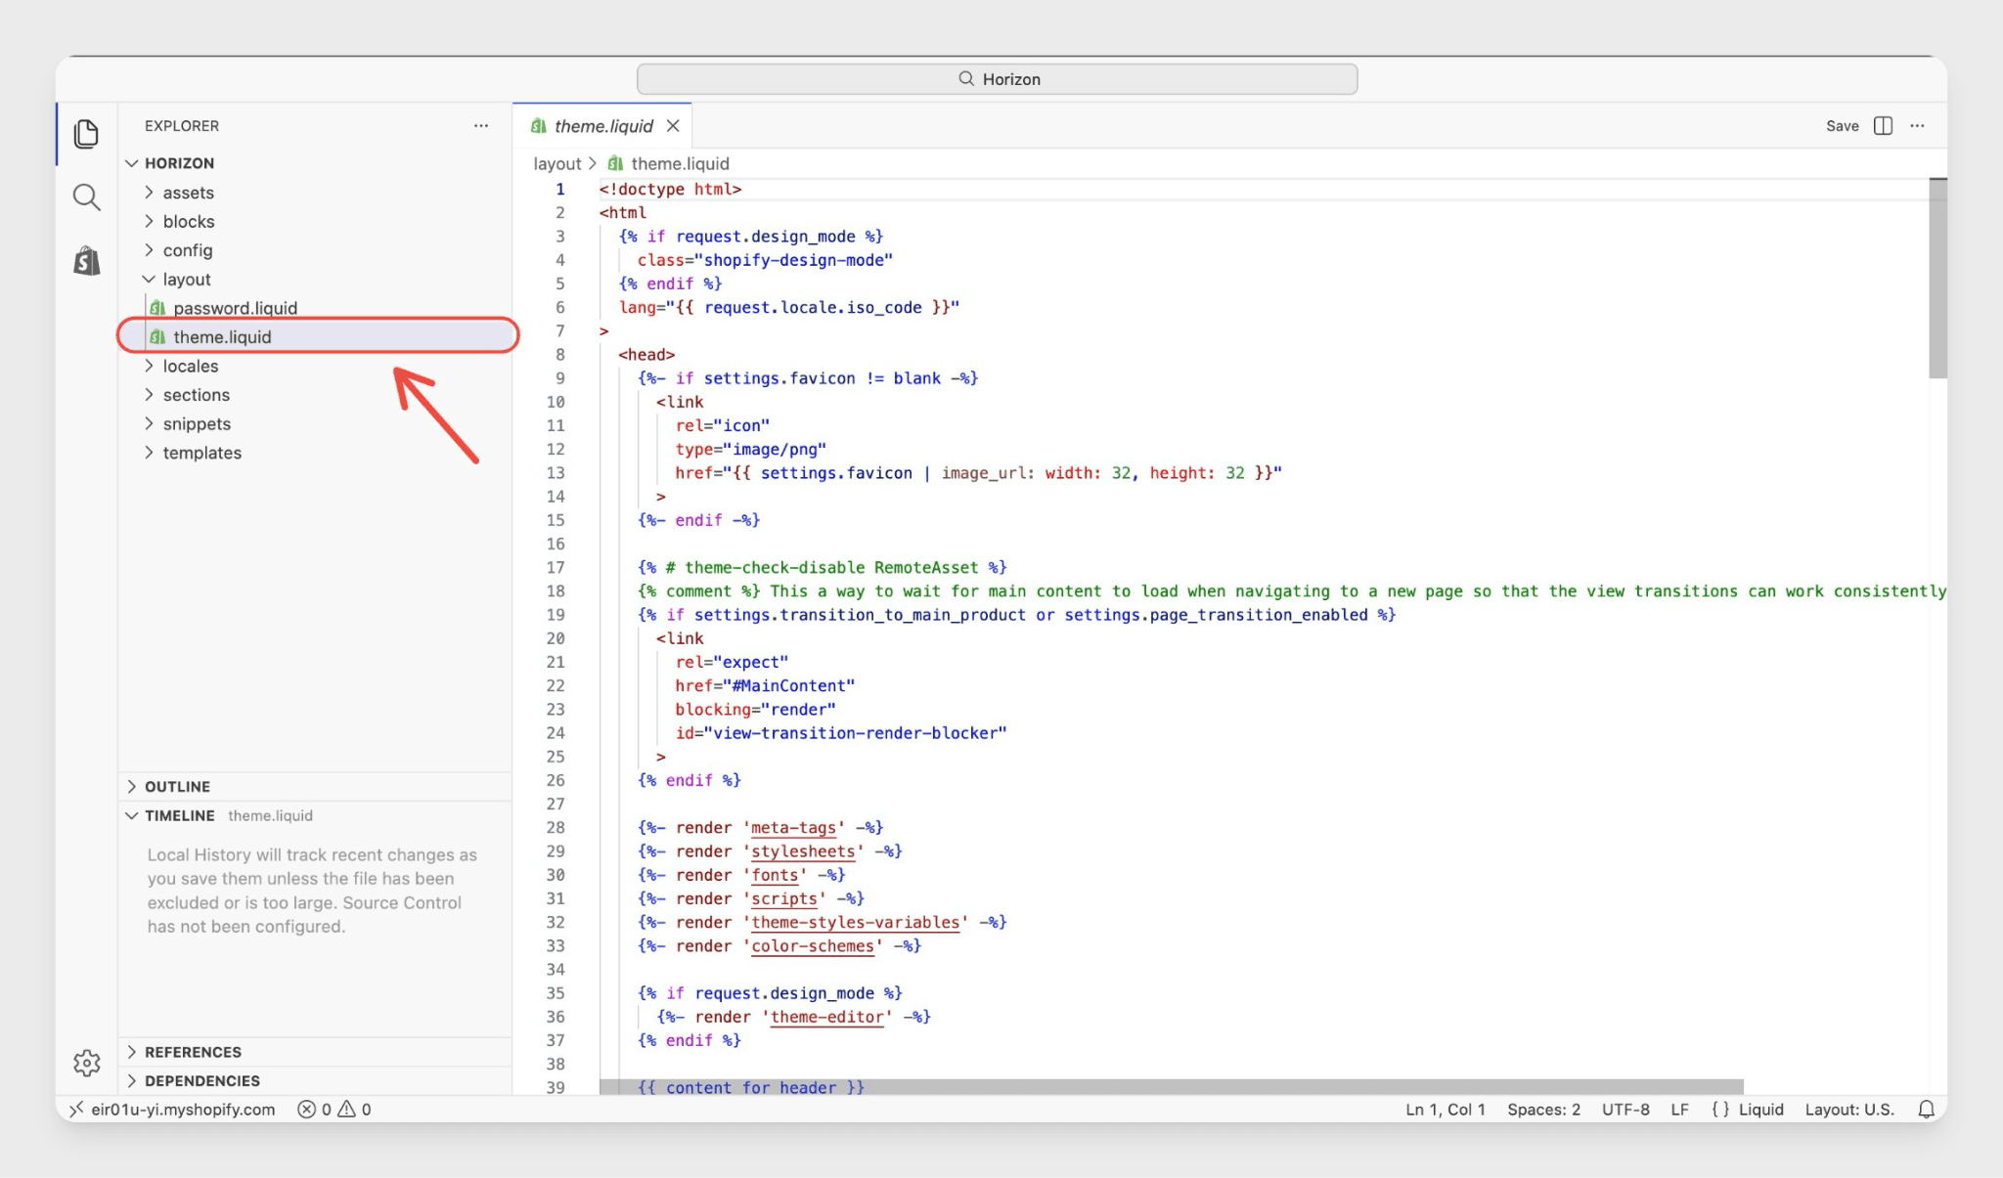Click class="shopify-design-mode" on line 4
Image resolution: width=2003 pixels, height=1178 pixels.
[x=765, y=260]
